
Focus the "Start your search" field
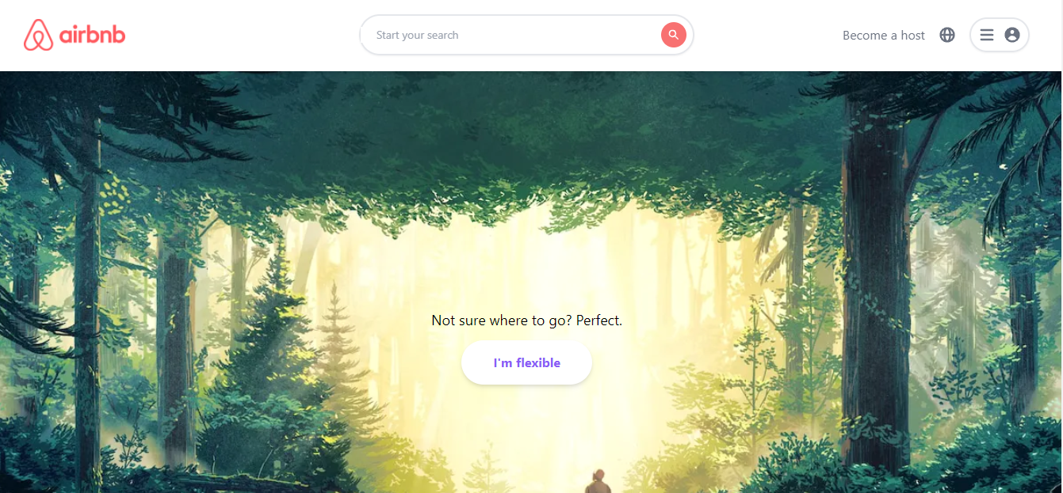coord(515,35)
